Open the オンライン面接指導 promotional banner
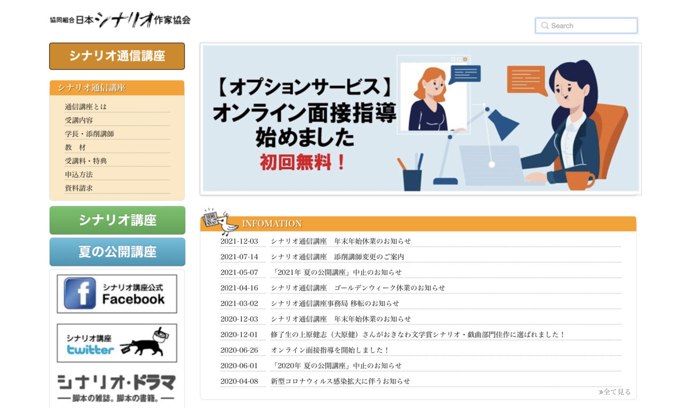The width and height of the screenshot is (686, 408). [420, 118]
